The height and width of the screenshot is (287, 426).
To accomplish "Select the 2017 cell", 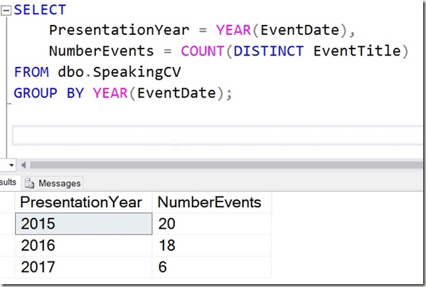I will point(84,267).
